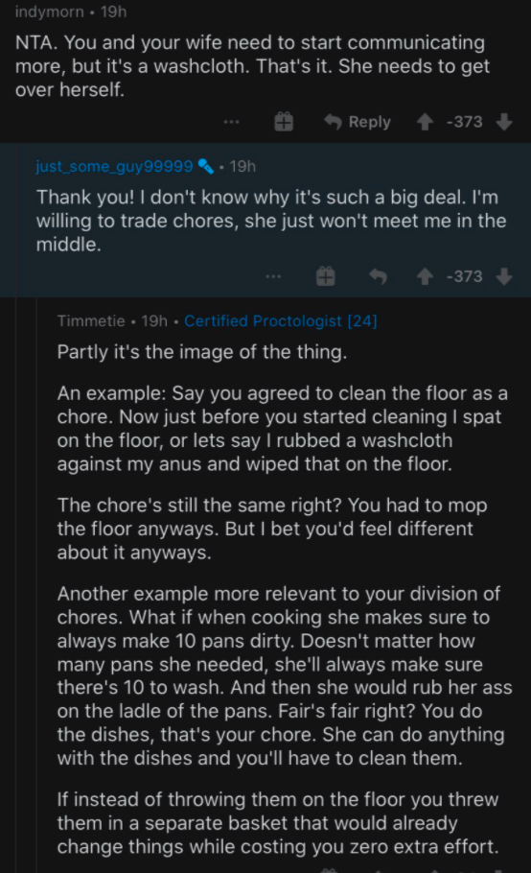This screenshot has width=531, height=873.
Task: Tap the OP microphone icon beside username
Action: pyautogui.click(x=206, y=166)
